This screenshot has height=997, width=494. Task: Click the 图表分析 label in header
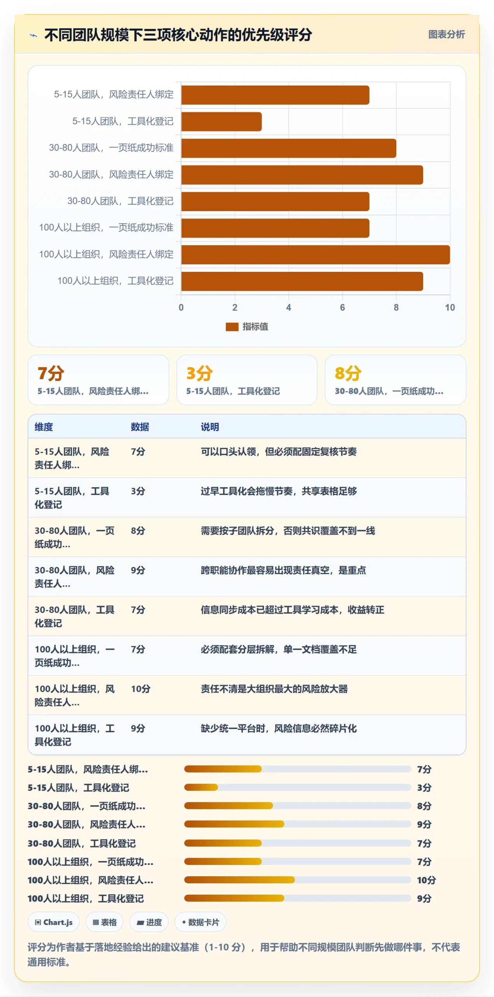pos(446,34)
